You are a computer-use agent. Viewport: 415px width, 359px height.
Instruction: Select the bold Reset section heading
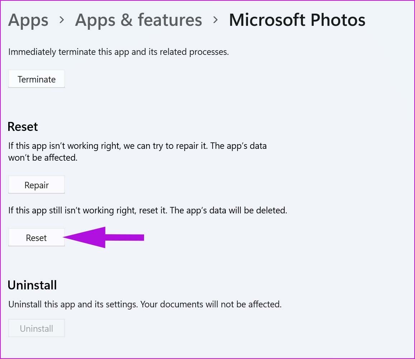click(23, 127)
